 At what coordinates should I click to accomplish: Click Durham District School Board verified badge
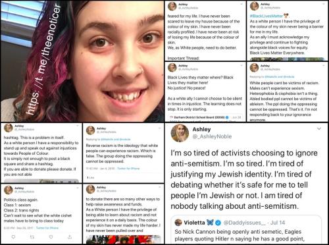[227, 117]
